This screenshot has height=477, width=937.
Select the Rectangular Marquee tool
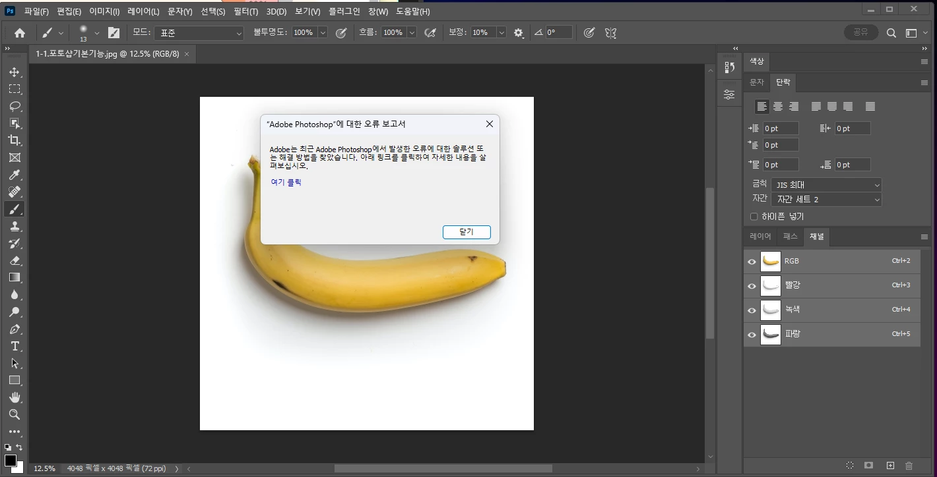pos(15,89)
